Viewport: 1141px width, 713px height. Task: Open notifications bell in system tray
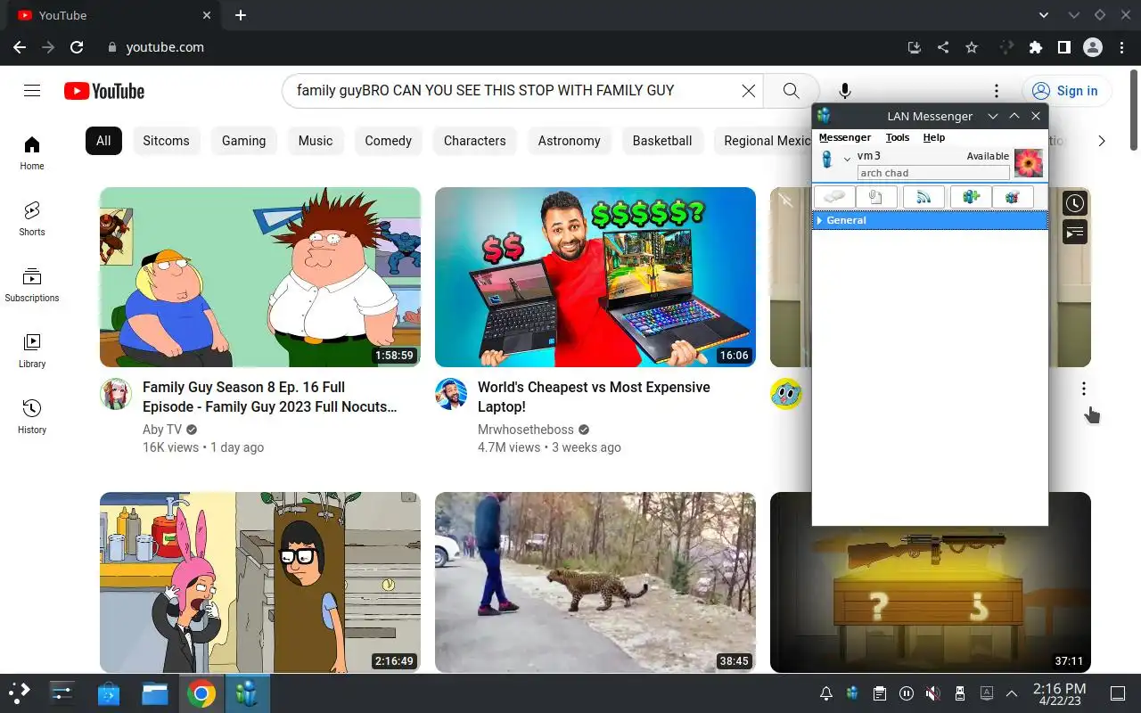[826, 693]
